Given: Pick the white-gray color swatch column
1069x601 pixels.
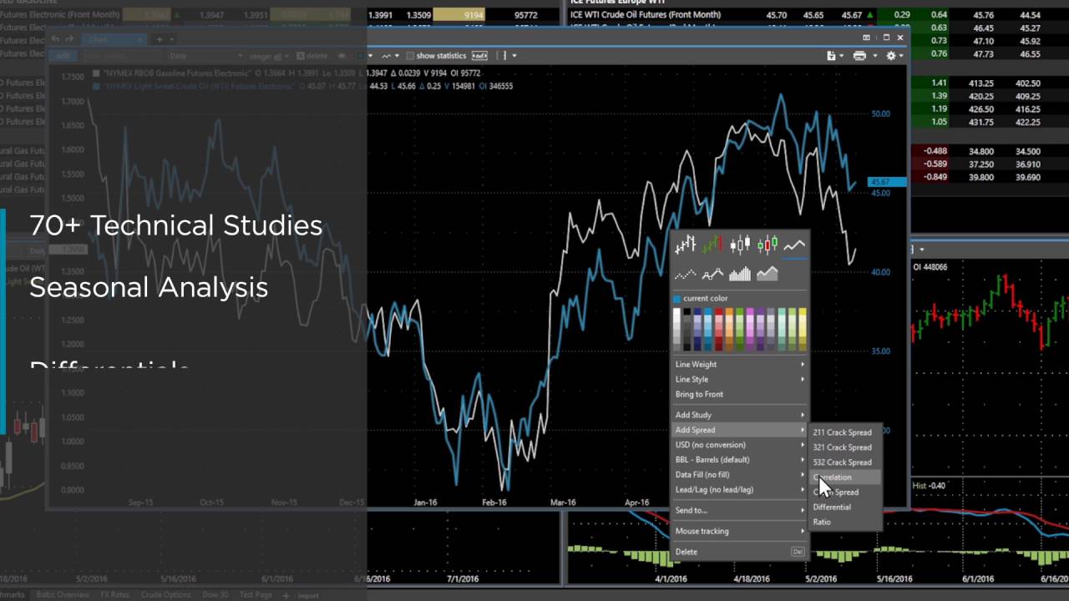Looking at the screenshot, I should pos(677,329).
